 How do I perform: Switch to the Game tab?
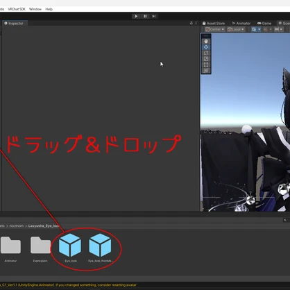coord(264,24)
